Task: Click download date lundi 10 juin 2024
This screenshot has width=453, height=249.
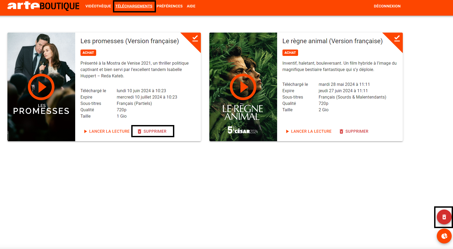Action: 141,91
